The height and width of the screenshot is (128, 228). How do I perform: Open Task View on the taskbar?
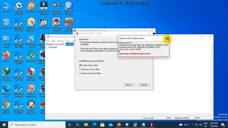[x=78, y=125]
